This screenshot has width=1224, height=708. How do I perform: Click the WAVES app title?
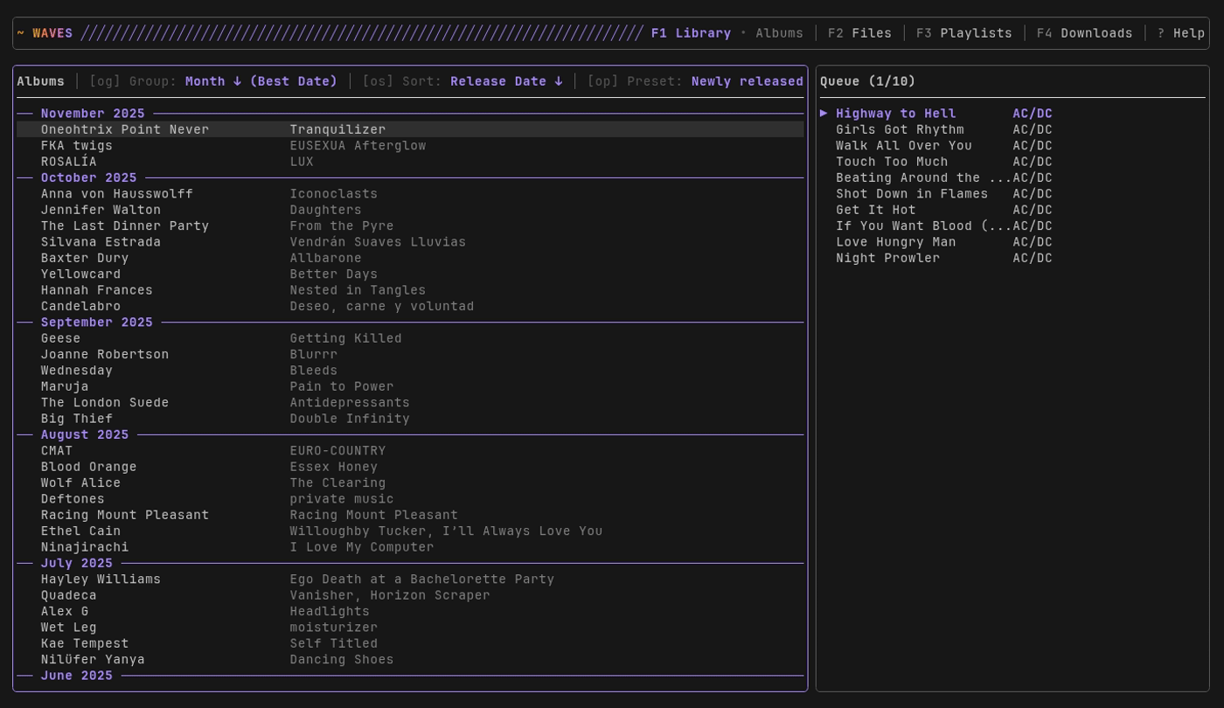(52, 33)
